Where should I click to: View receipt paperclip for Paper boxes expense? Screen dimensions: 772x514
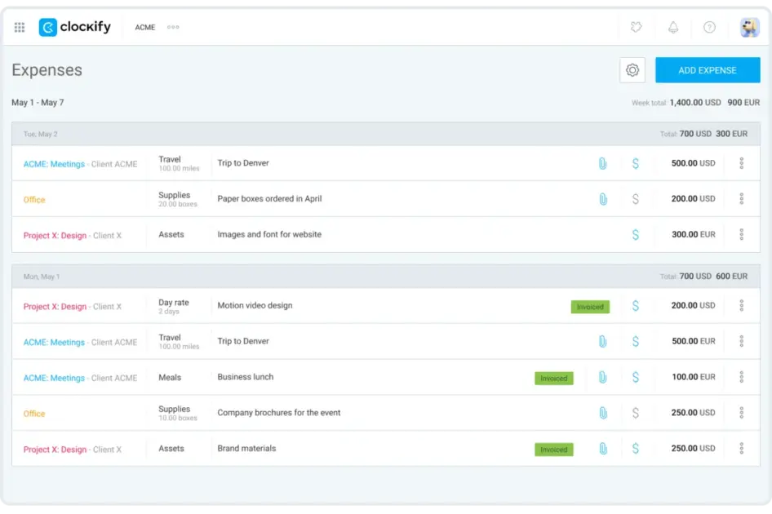point(602,199)
